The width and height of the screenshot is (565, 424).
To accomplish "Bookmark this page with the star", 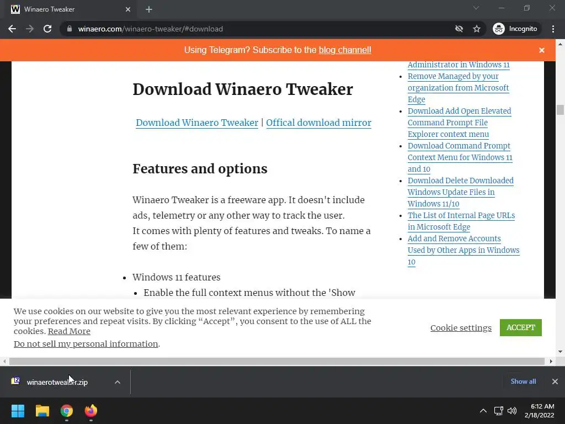I will pos(477,29).
